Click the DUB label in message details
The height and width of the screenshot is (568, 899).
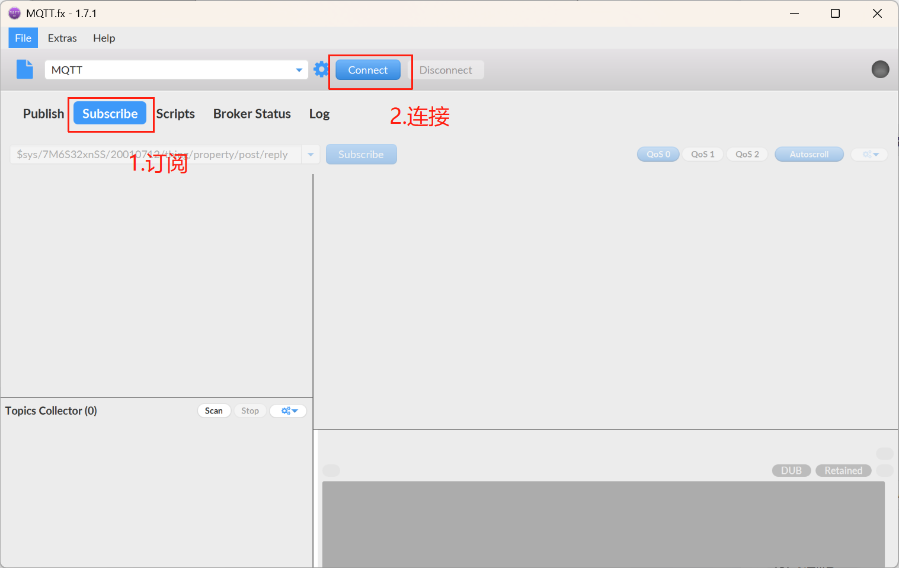pyautogui.click(x=791, y=470)
